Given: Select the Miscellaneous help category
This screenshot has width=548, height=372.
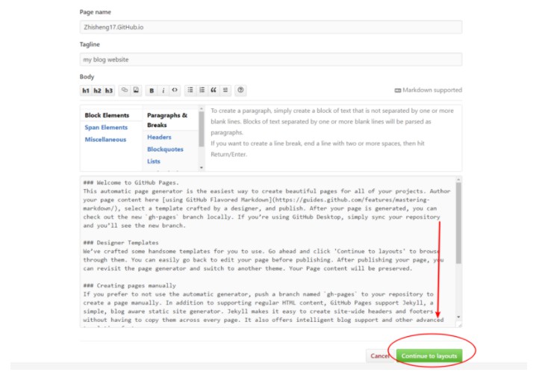Looking at the screenshot, I should click(105, 140).
